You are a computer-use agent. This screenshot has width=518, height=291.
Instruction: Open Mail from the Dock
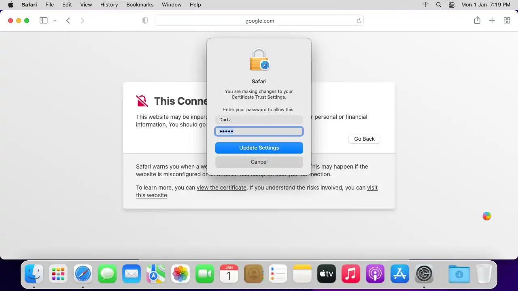pyautogui.click(x=132, y=274)
